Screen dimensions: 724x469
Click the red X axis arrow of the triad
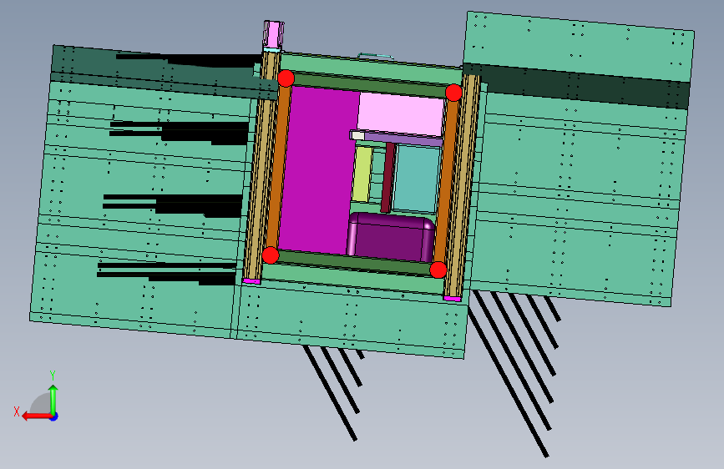click(37, 416)
